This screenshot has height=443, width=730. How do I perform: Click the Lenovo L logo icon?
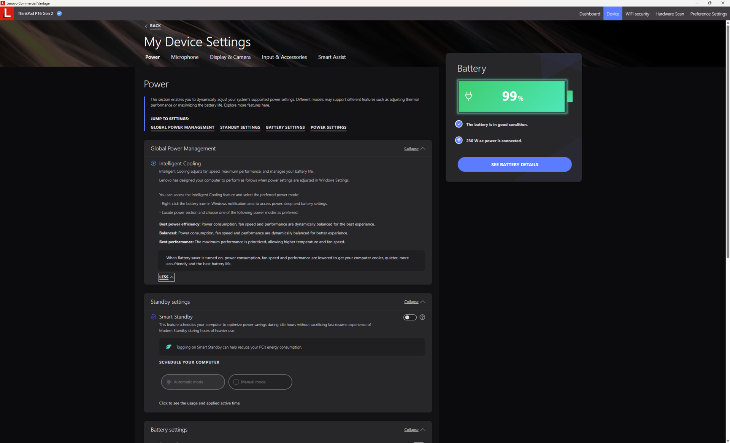tap(7, 13)
